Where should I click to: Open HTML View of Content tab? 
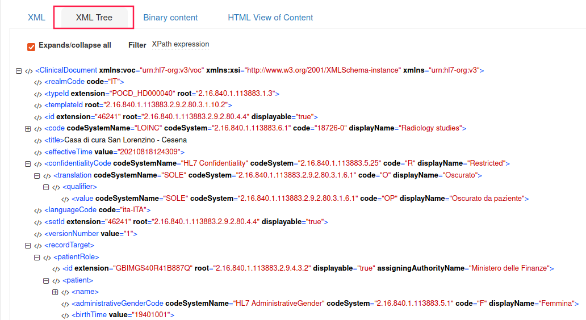pyautogui.click(x=270, y=18)
